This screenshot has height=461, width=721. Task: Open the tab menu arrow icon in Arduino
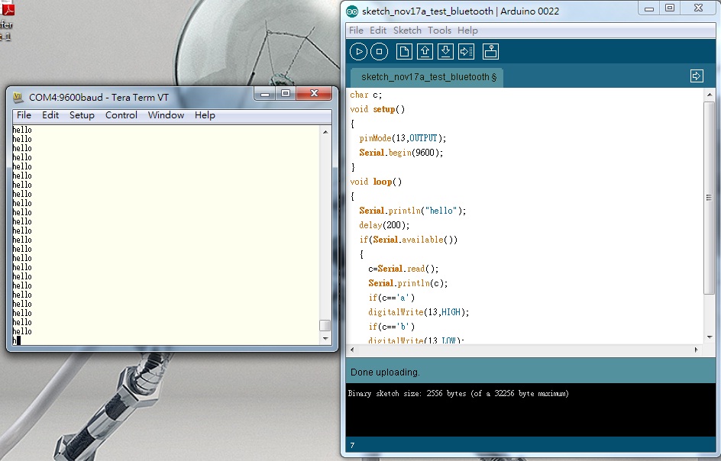697,76
